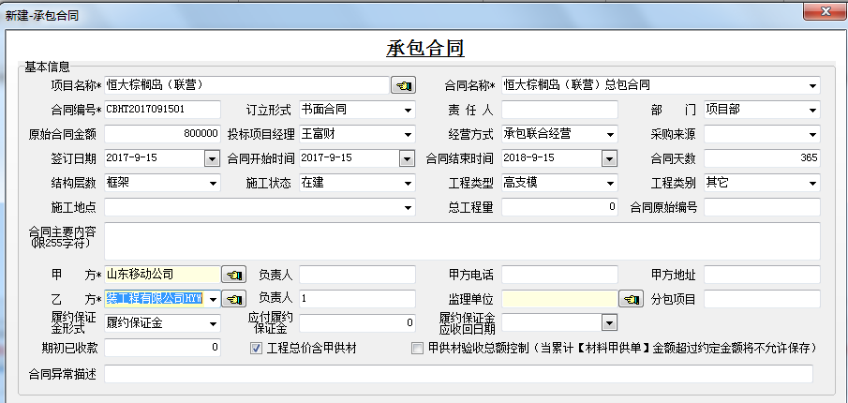Image resolution: width=848 pixels, height=403 pixels.
Task: Click the lookup icon beside 项目名称 field
Action: point(403,85)
